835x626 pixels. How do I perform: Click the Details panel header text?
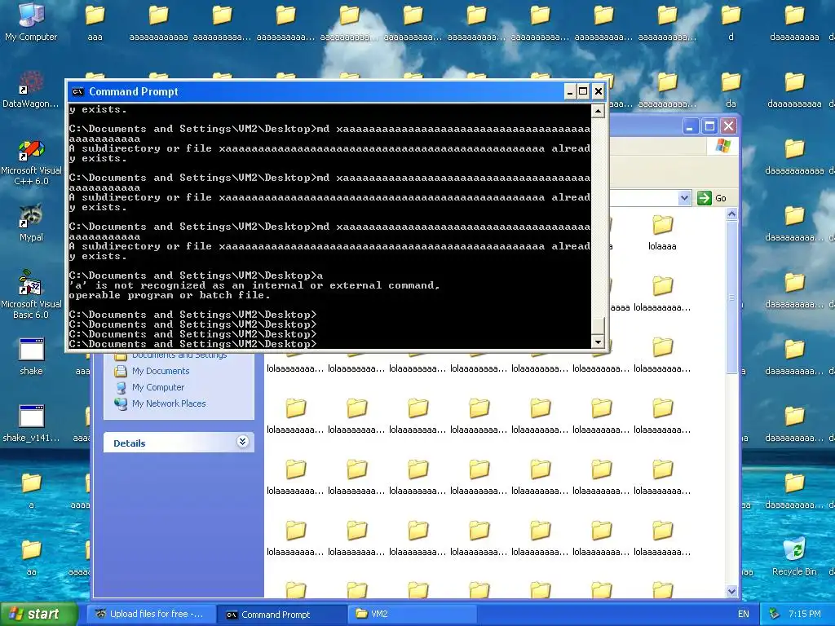tap(130, 443)
